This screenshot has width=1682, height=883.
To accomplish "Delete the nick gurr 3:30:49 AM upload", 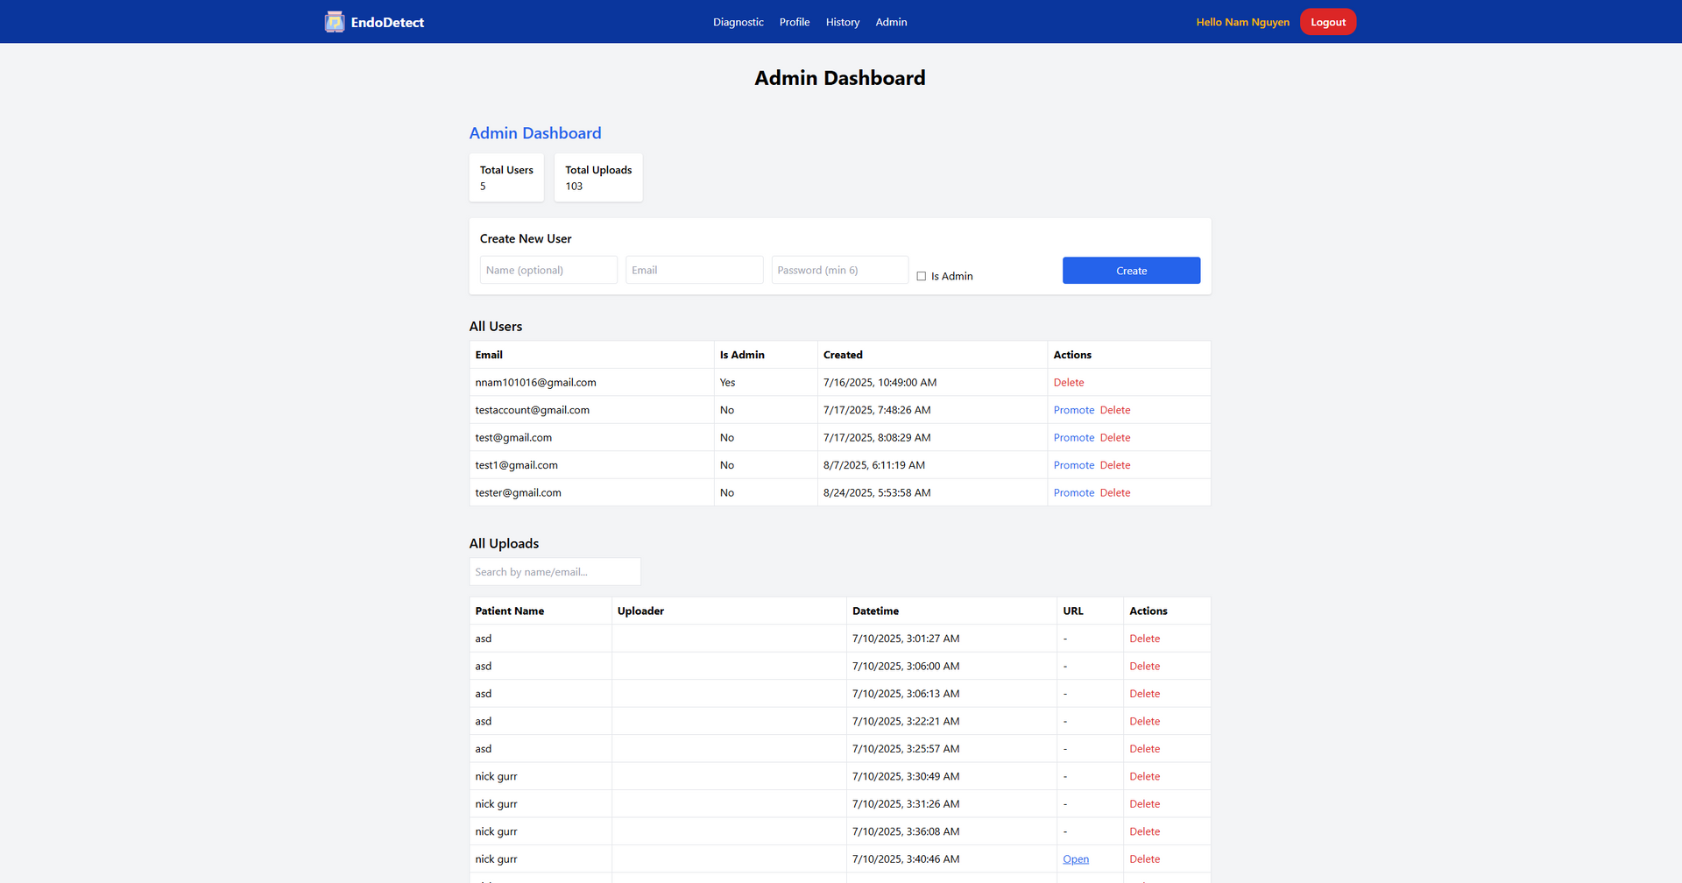I will pyautogui.click(x=1144, y=777).
